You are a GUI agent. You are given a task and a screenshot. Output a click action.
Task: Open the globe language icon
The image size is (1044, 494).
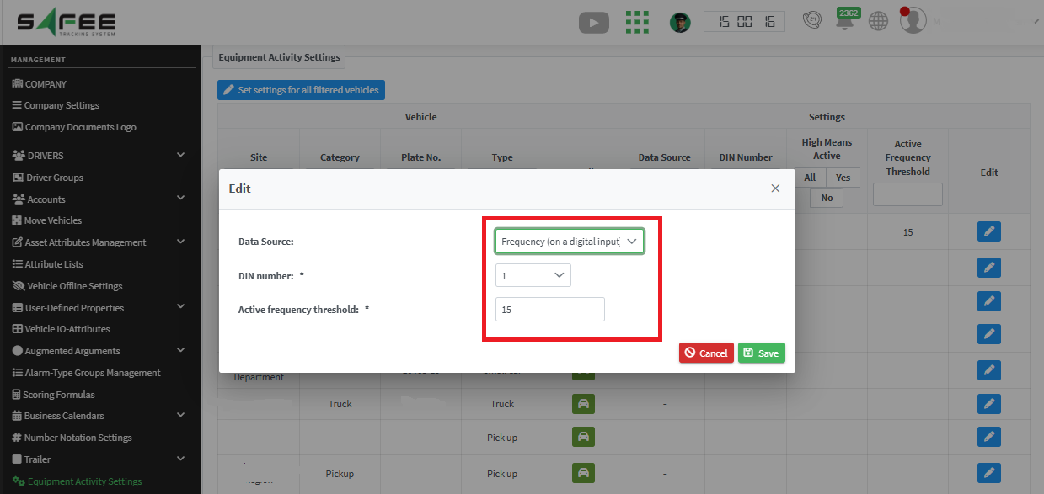[x=878, y=22]
